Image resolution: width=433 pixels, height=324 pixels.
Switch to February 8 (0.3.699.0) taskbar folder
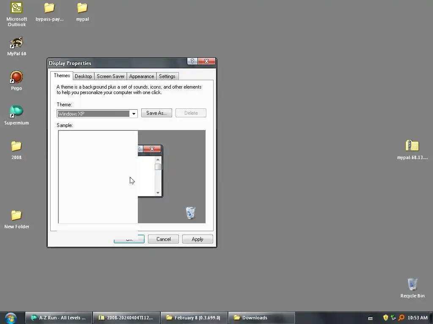pos(194,318)
